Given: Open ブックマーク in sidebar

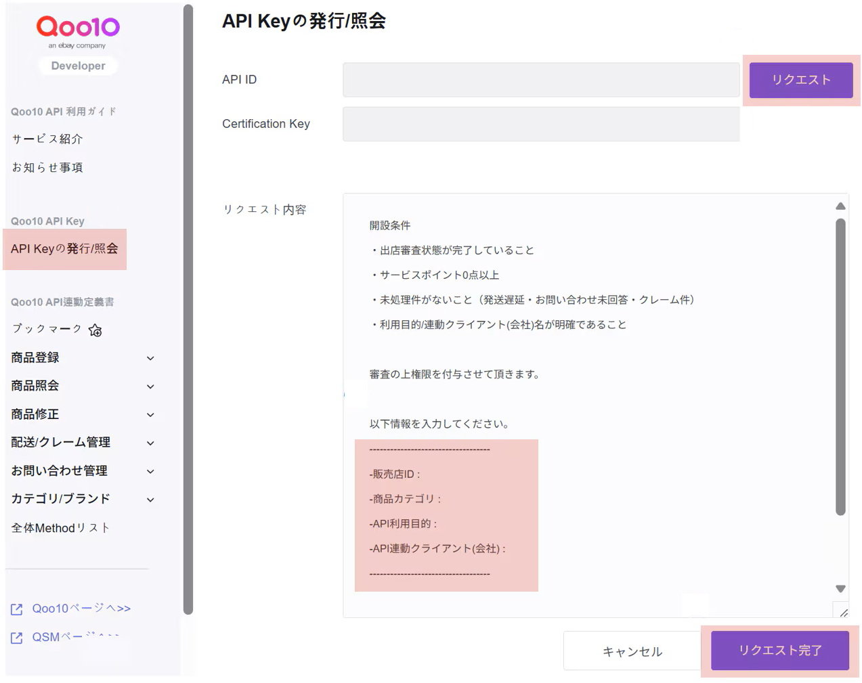Looking at the screenshot, I should (x=47, y=329).
